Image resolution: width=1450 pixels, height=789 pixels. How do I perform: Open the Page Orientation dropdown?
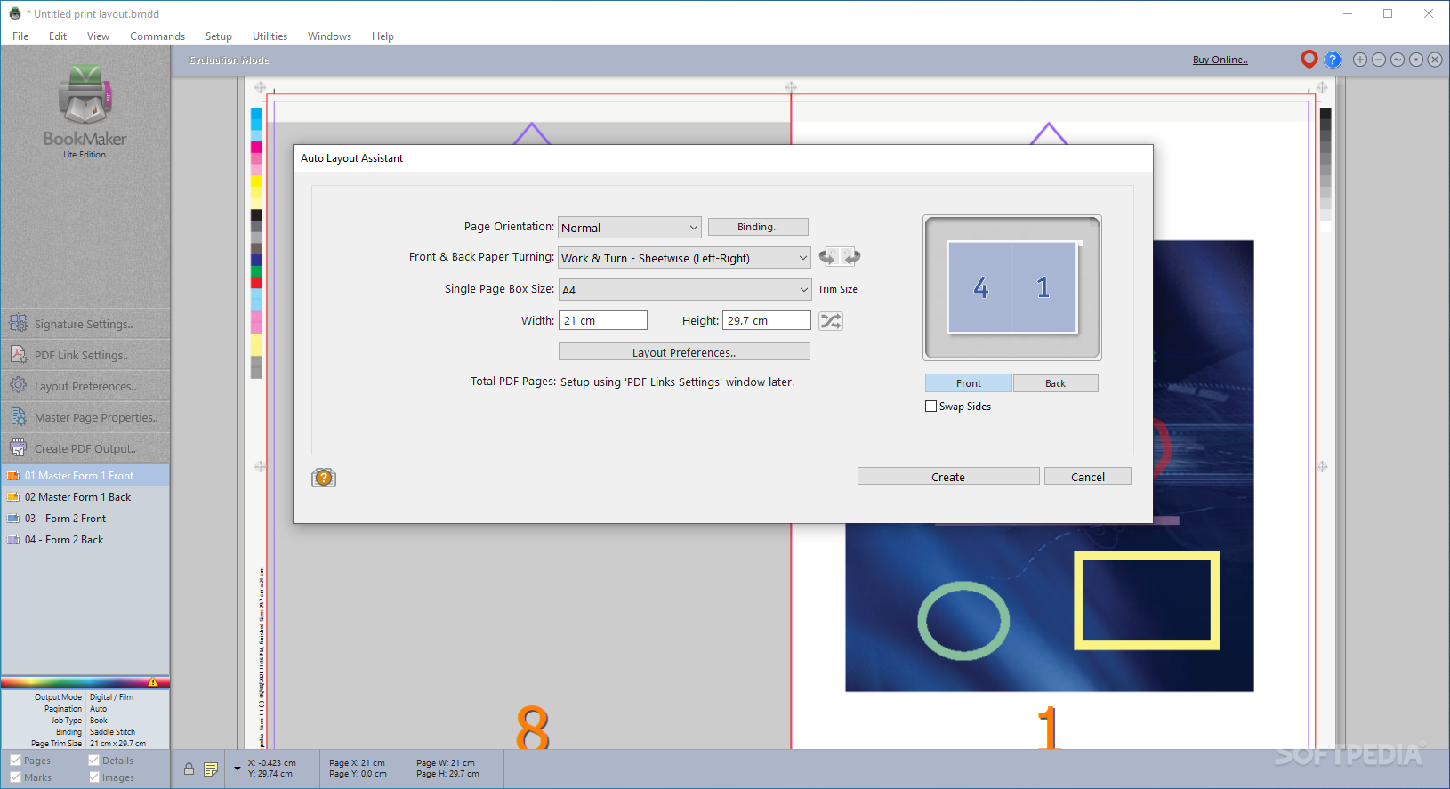tap(630, 228)
